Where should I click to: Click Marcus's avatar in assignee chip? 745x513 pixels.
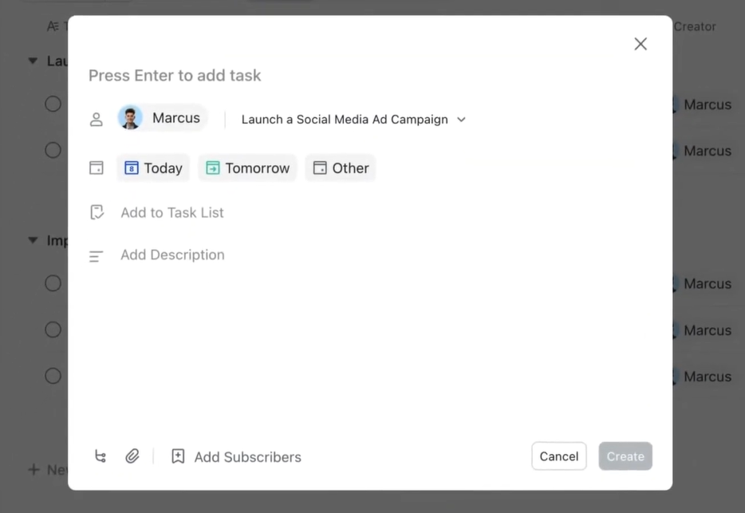coord(130,118)
